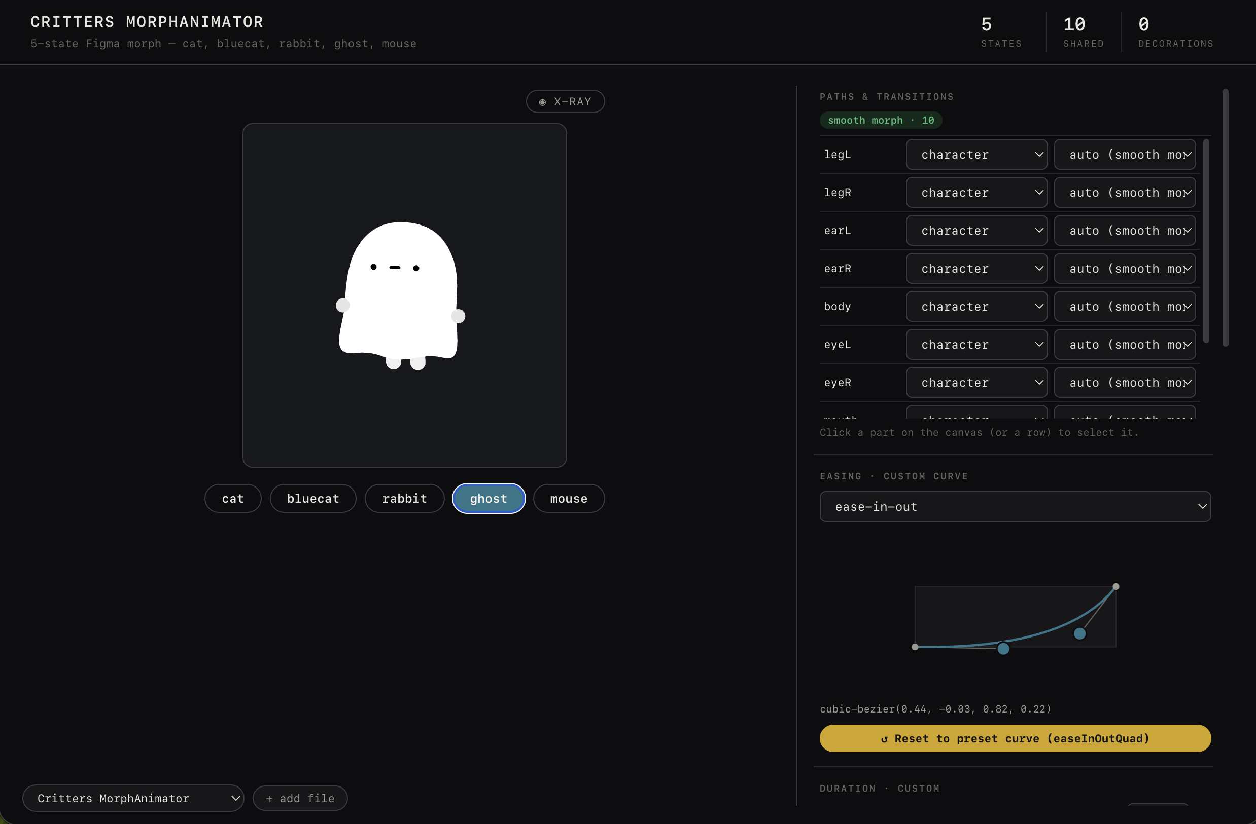The height and width of the screenshot is (824, 1256).
Task: Open the earL auto transition dropdown
Action: click(x=1125, y=231)
